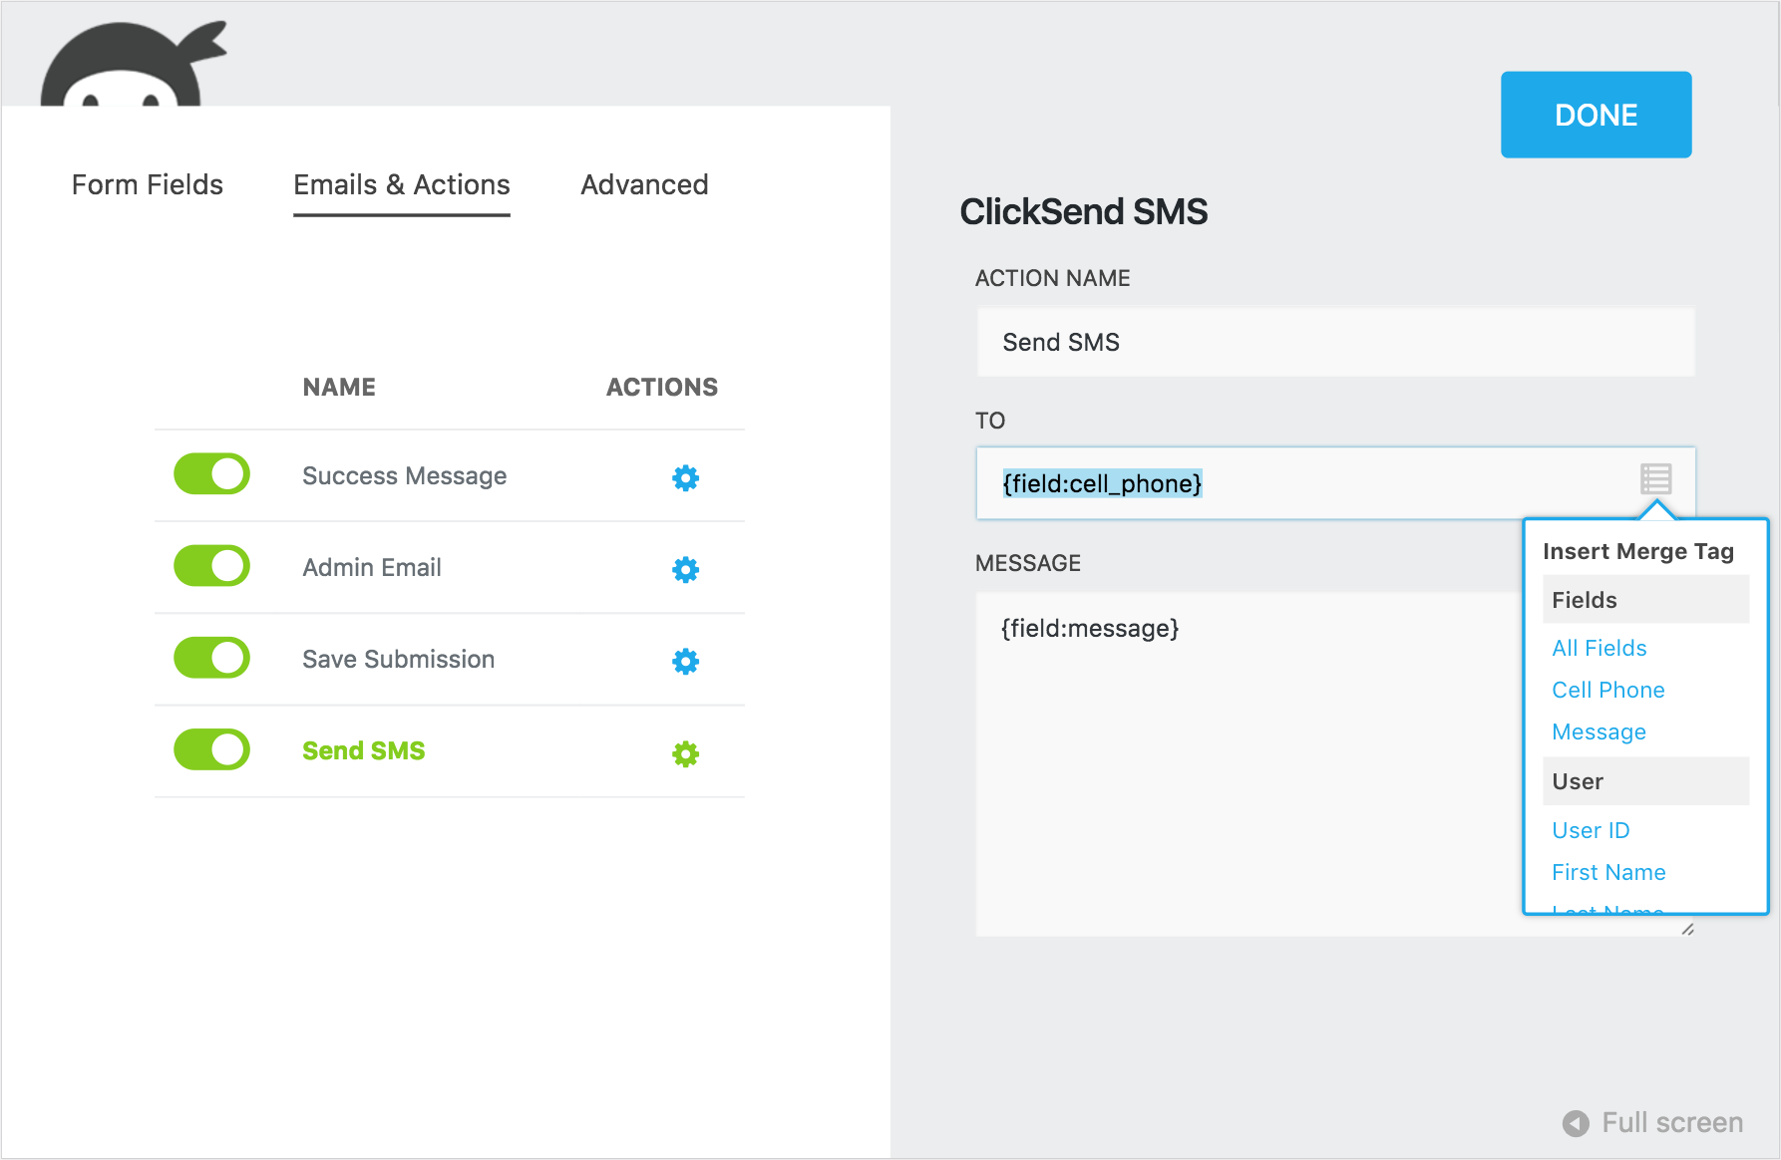Screen dimensions: 1781x1160
Task: Click inside the Message text area
Action: click(x=1247, y=777)
